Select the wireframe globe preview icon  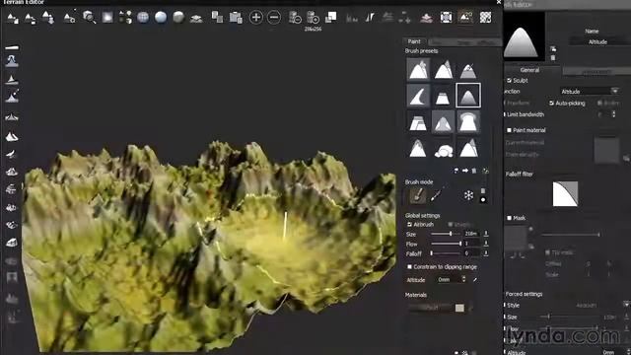[x=143, y=18]
